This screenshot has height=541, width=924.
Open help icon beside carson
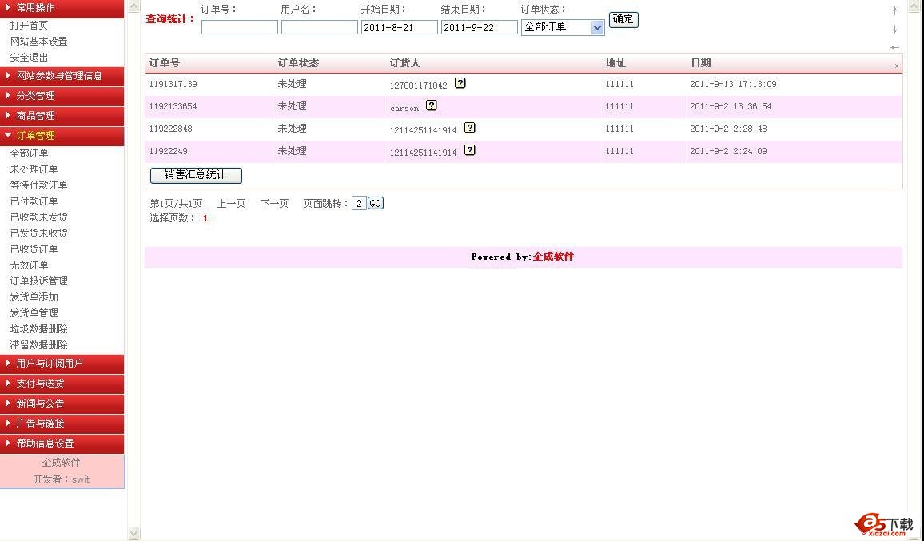[x=432, y=105]
